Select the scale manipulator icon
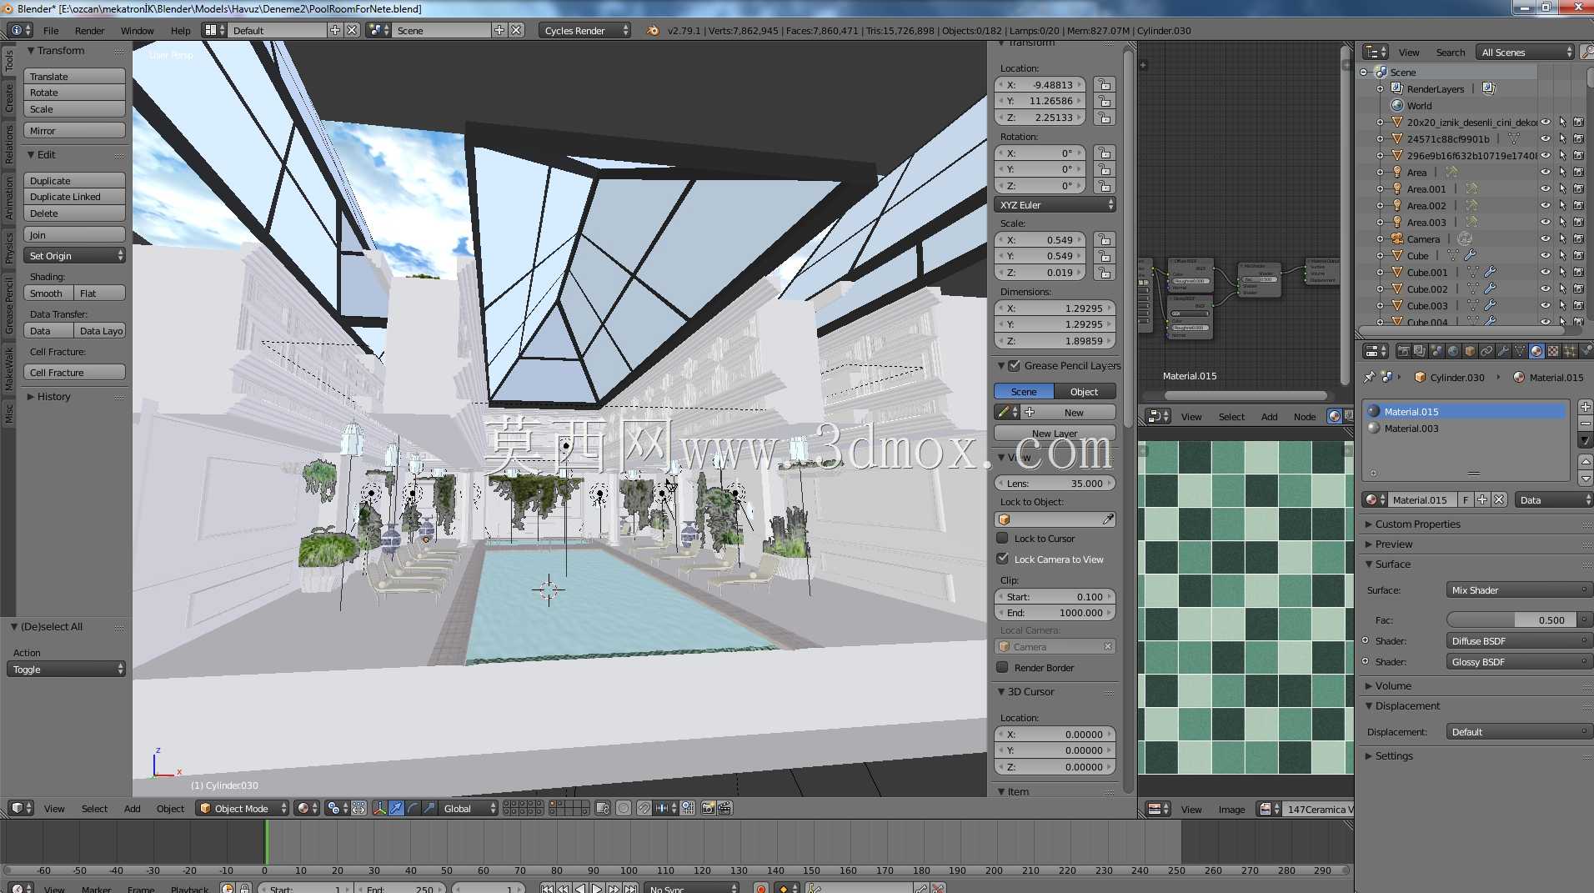 (x=429, y=808)
